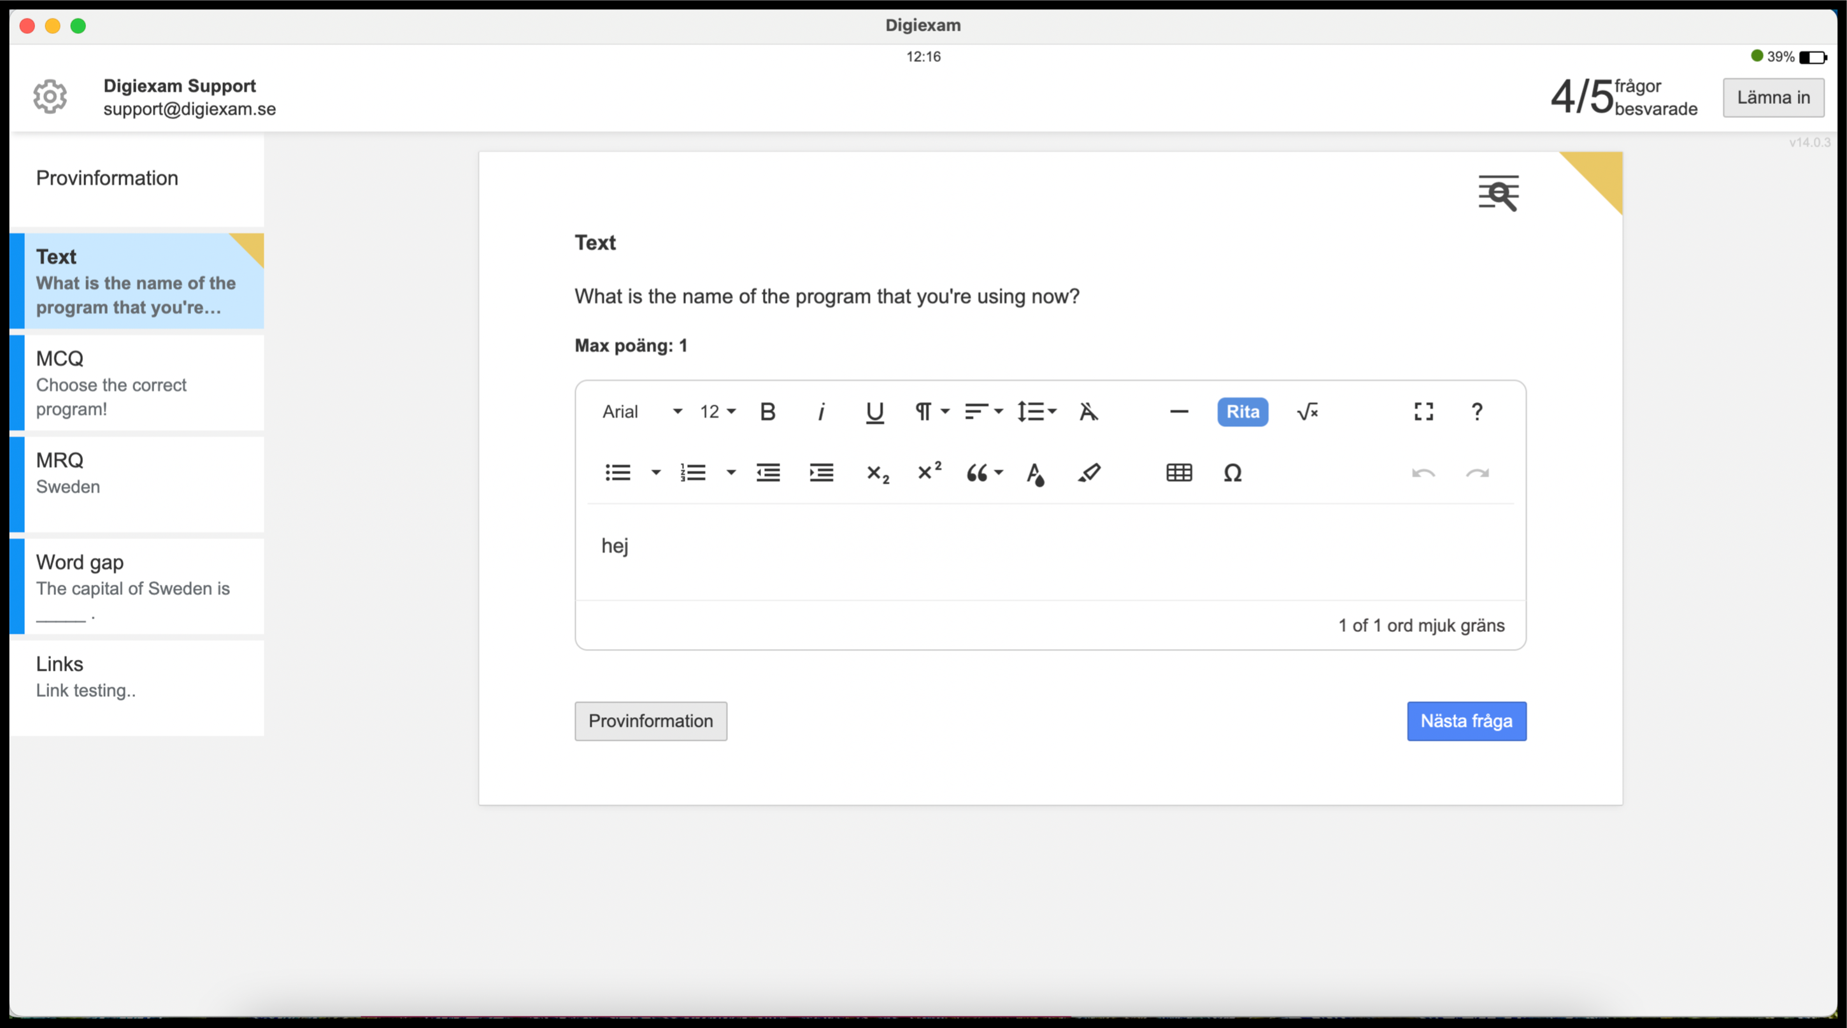Insert an unordered bullet list
Viewport: 1847px width, 1028px height.
(x=617, y=473)
